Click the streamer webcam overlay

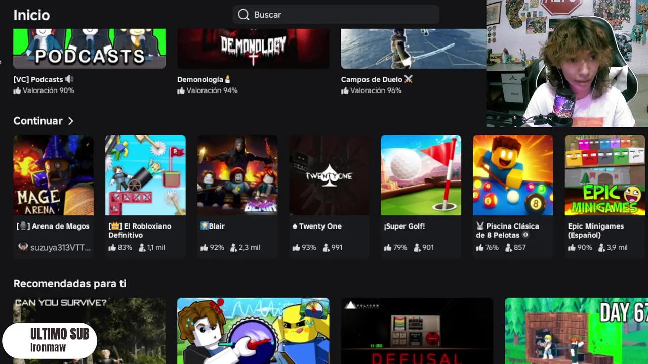pyautogui.click(x=567, y=63)
